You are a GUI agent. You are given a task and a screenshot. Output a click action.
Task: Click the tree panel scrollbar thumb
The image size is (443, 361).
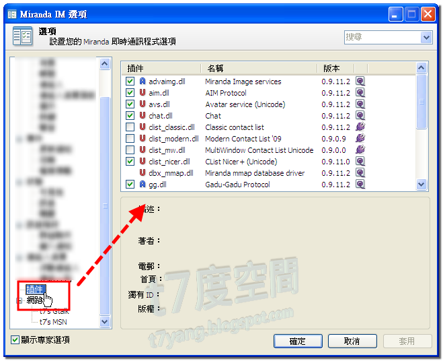105,206
